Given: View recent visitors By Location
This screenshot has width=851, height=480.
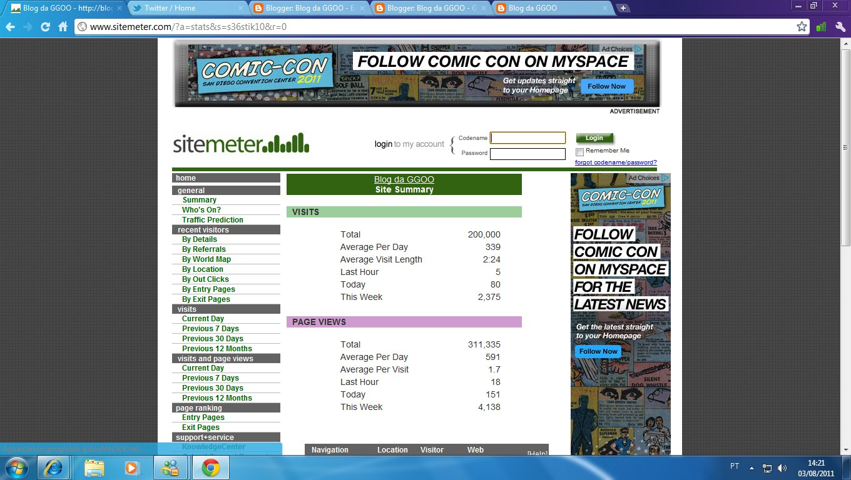Looking at the screenshot, I should pyautogui.click(x=203, y=269).
